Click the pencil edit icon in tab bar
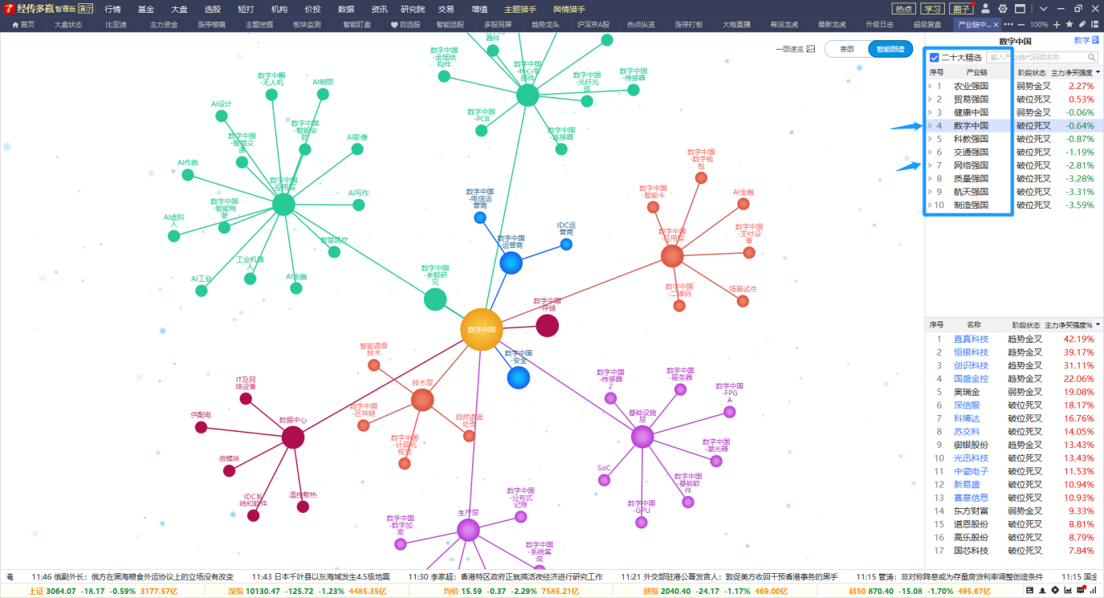Image resolution: width=1104 pixels, height=598 pixels. click(x=1082, y=25)
